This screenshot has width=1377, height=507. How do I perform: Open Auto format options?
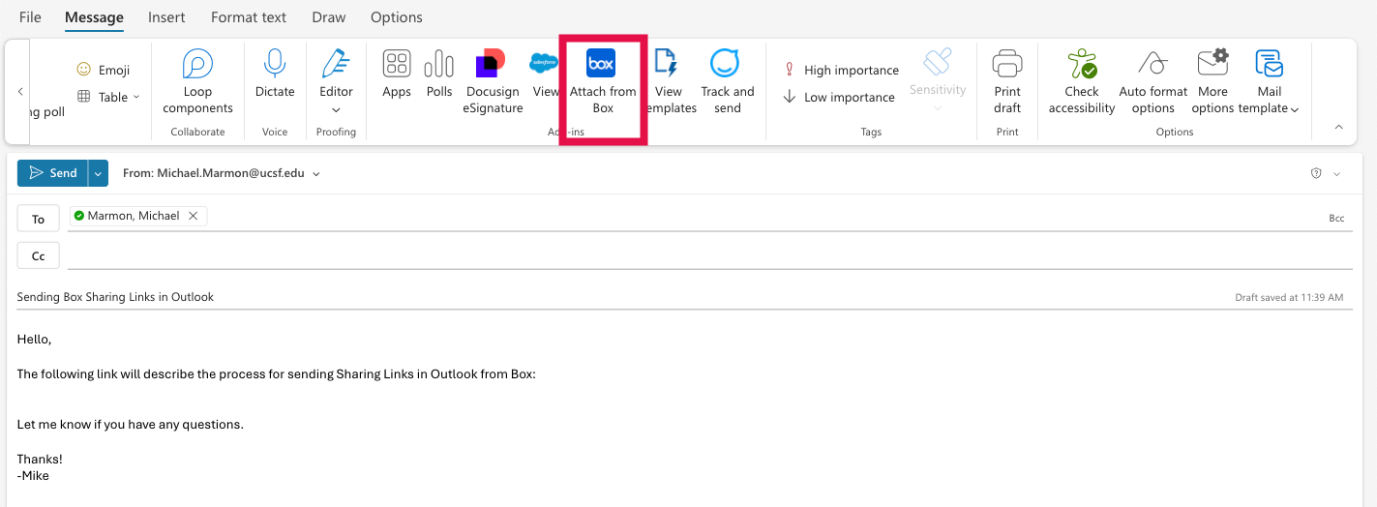click(1152, 82)
